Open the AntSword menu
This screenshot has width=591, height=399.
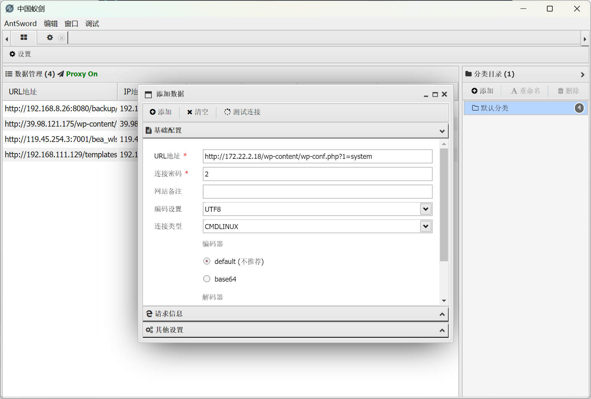click(20, 24)
